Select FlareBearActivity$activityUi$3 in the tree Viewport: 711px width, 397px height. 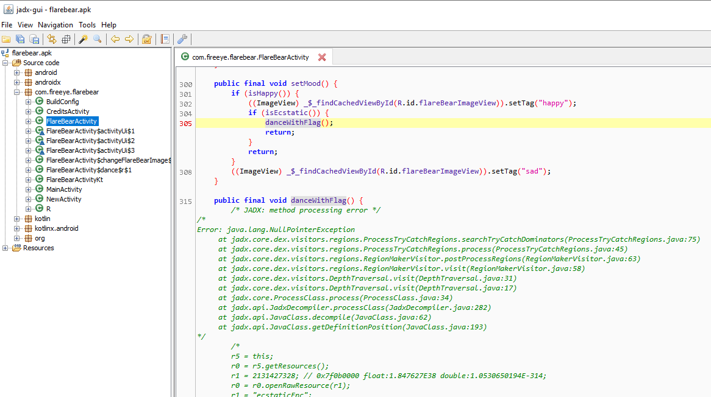click(x=90, y=150)
